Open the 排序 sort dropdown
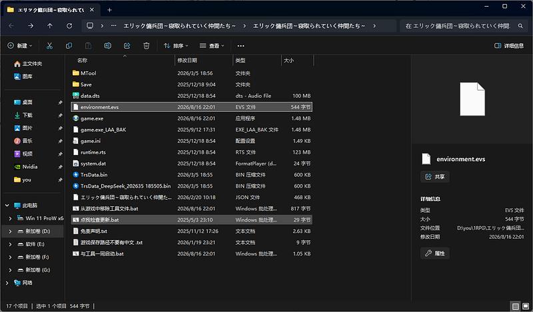The image size is (533, 312). (176, 46)
